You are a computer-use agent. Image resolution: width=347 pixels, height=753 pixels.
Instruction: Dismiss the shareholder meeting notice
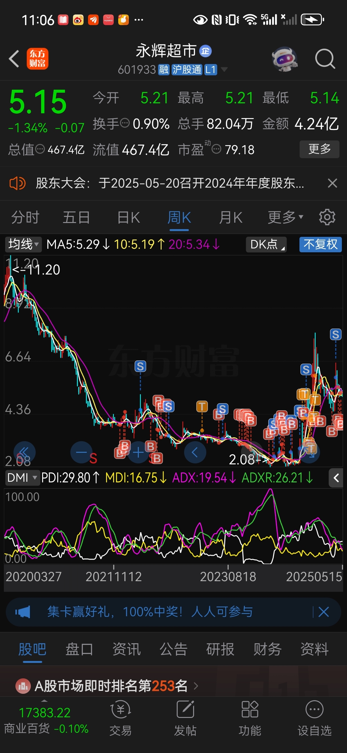pyautogui.click(x=333, y=183)
